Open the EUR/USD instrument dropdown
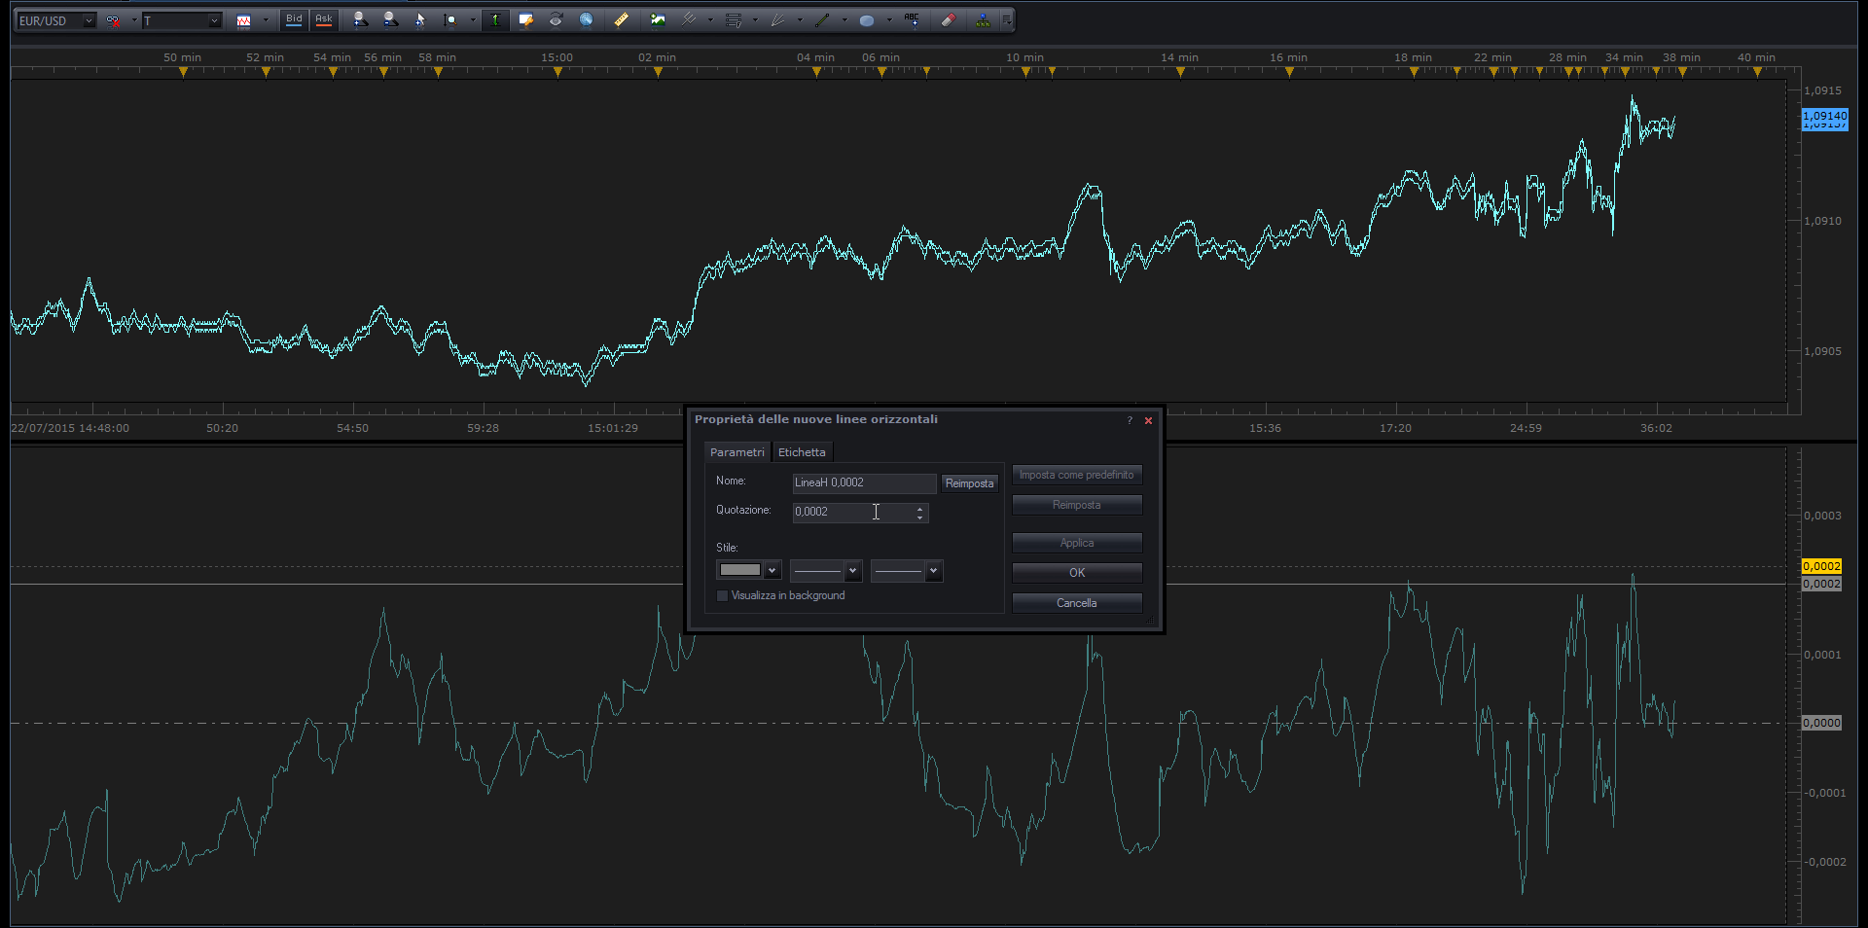 click(56, 20)
